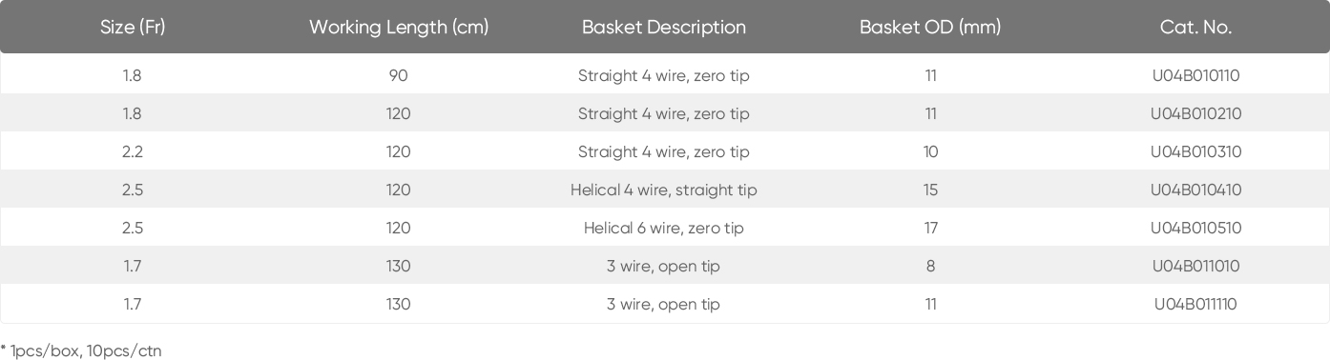
Task: Click Helical 4 wire, straight tip description
Action: (x=664, y=190)
